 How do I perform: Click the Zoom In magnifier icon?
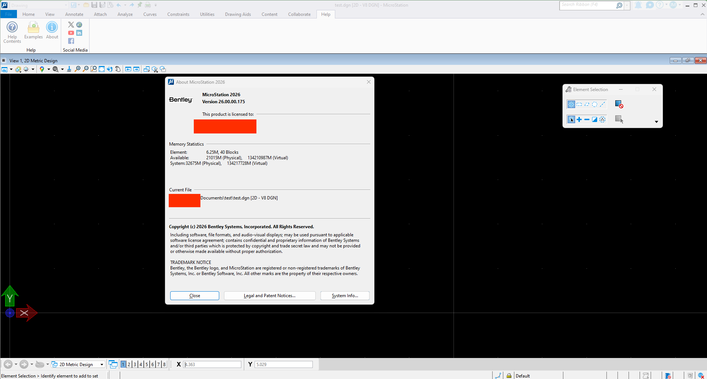click(77, 69)
